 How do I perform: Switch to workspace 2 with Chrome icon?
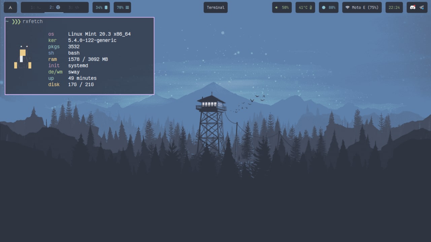pos(54,7)
